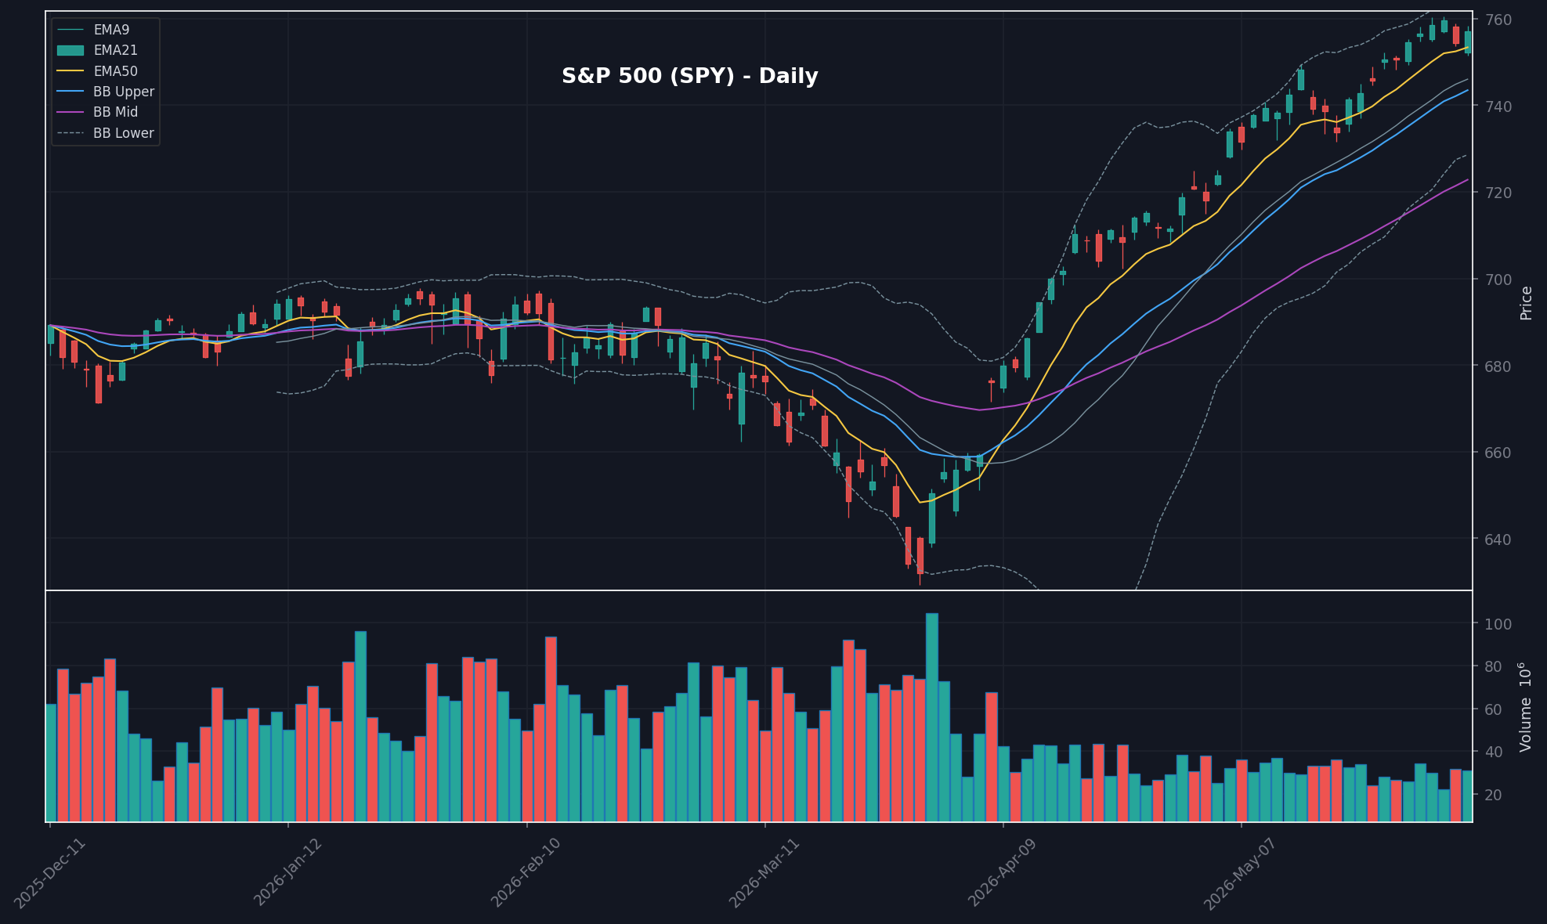Click the 40 volume axis tick
The image size is (1547, 924).
(x=1494, y=753)
